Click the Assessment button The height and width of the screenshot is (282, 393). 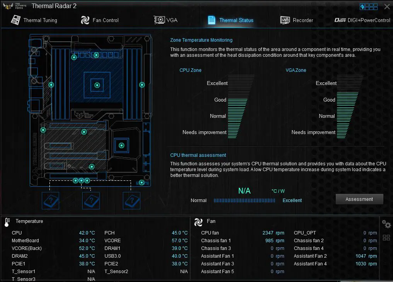(359, 199)
